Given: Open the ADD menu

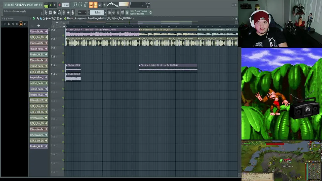Looking at the screenshot, I should (13, 5).
